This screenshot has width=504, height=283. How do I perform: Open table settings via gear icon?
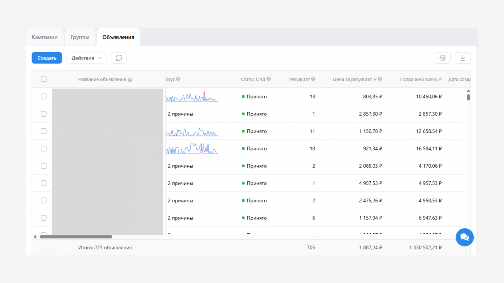(443, 58)
